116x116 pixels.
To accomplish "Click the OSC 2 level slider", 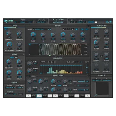I will coord(81,90).
